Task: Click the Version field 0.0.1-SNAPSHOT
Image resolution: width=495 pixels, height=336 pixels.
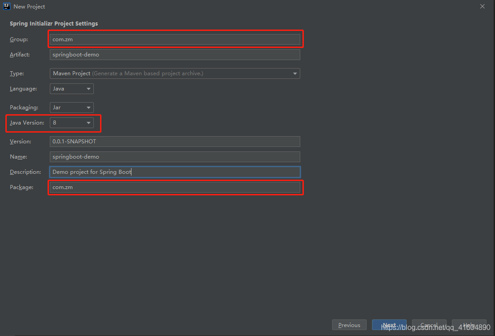Action: coord(175,142)
